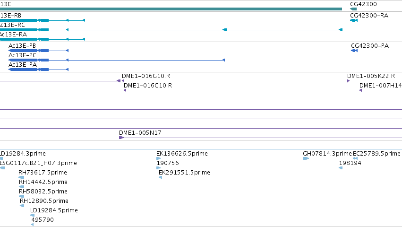Open the DME1-007H14 feature label
Image resolution: width=402 pixels, height=227 pixels.
pos(381,86)
